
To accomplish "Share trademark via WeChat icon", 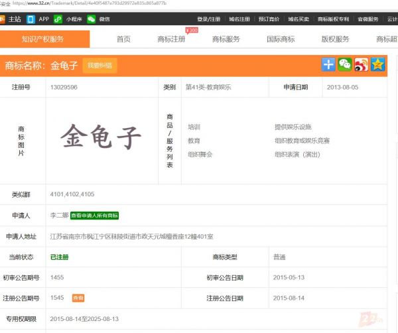I will 345,64.
